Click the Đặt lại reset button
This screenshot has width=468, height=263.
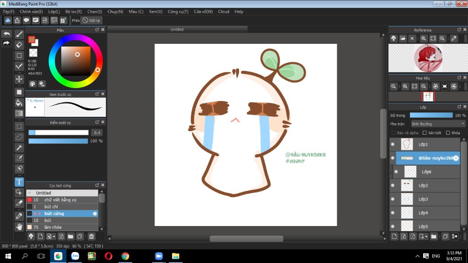91,20
